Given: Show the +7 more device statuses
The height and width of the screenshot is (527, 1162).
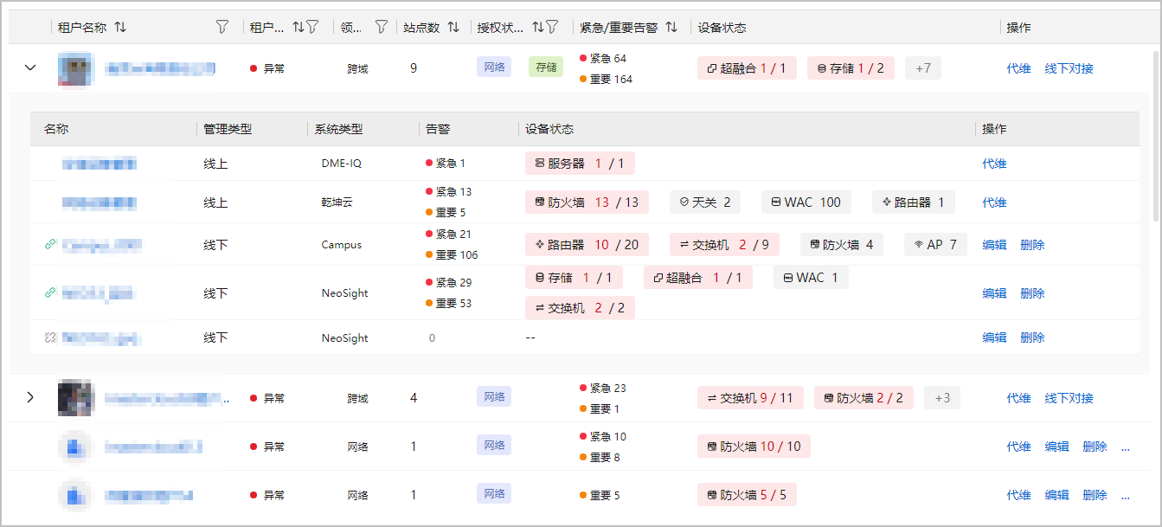Looking at the screenshot, I should click(x=922, y=68).
